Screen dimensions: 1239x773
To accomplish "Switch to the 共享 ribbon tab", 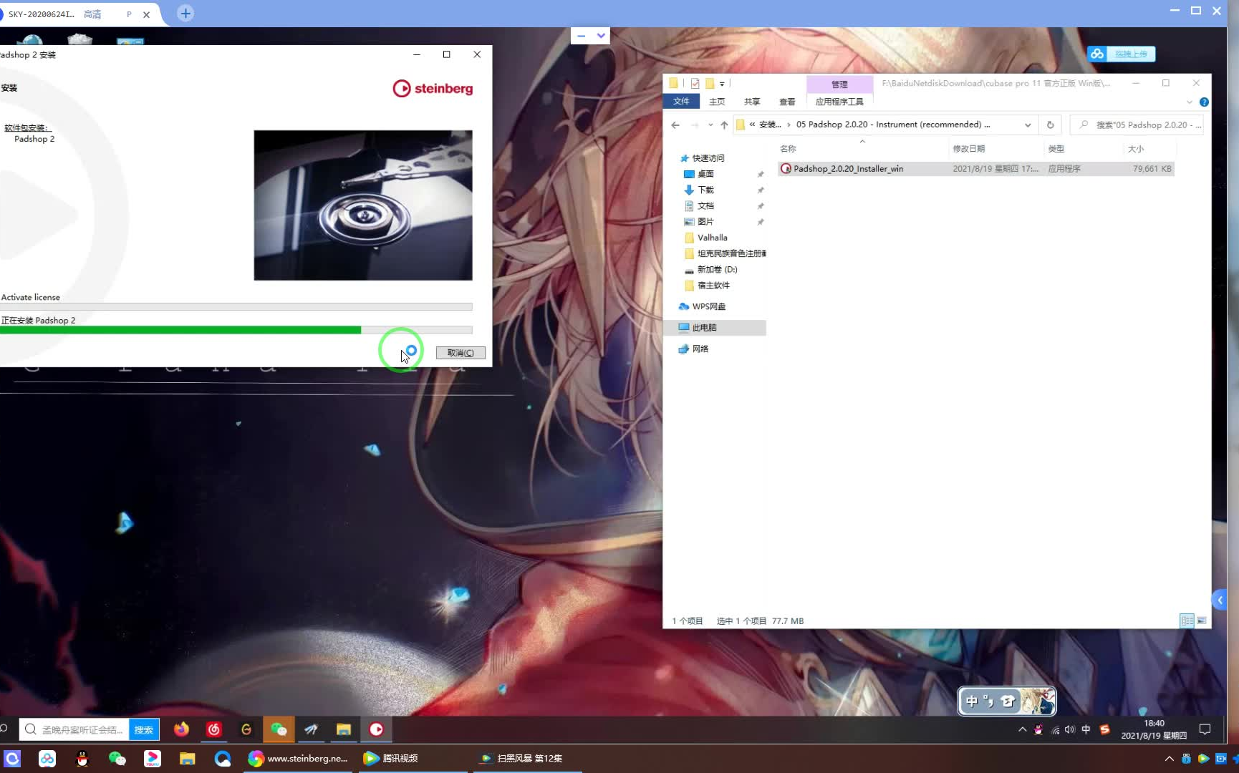I will (x=752, y=102).
